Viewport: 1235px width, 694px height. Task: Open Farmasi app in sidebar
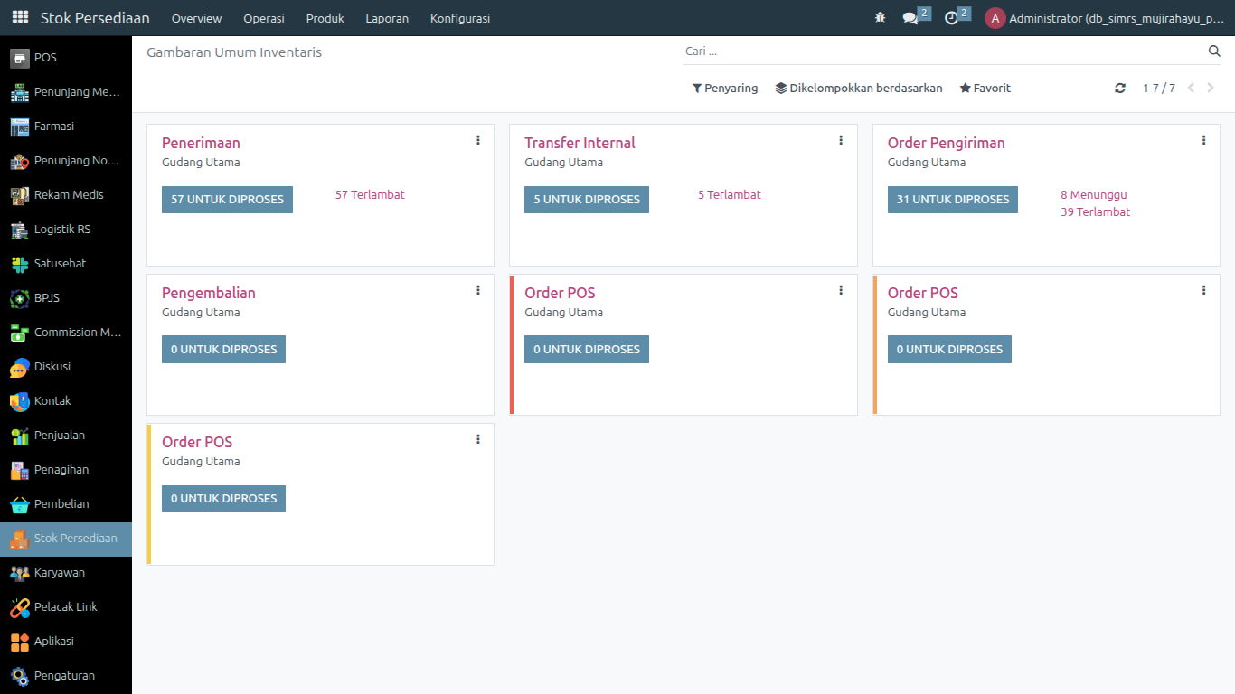tap(54, 127)
